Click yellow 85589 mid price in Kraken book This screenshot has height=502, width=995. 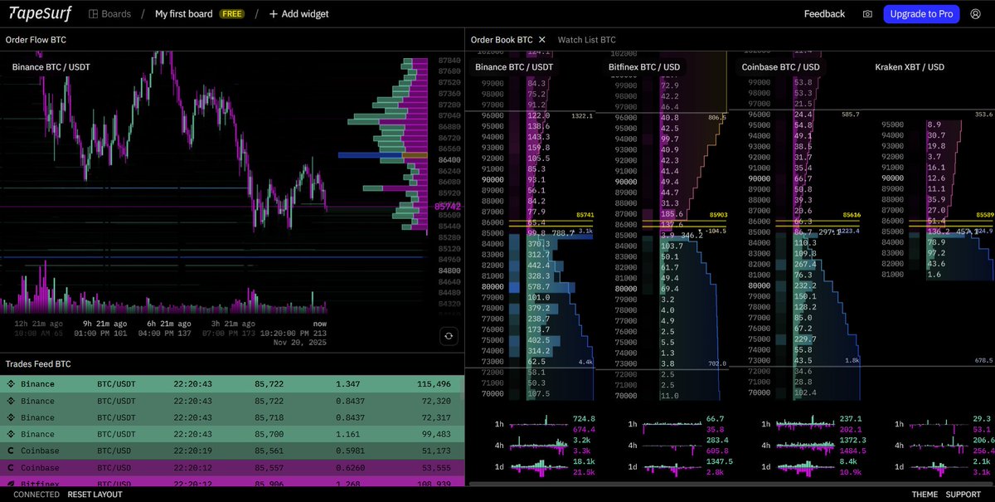(985, 214)
